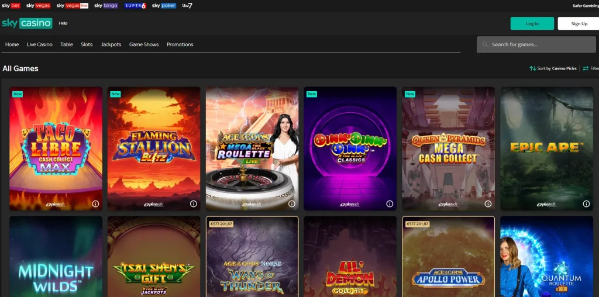Open Sort by Casino Picks dropdown
The height and width of the screenshot is (297, 599).
[553, 68]
